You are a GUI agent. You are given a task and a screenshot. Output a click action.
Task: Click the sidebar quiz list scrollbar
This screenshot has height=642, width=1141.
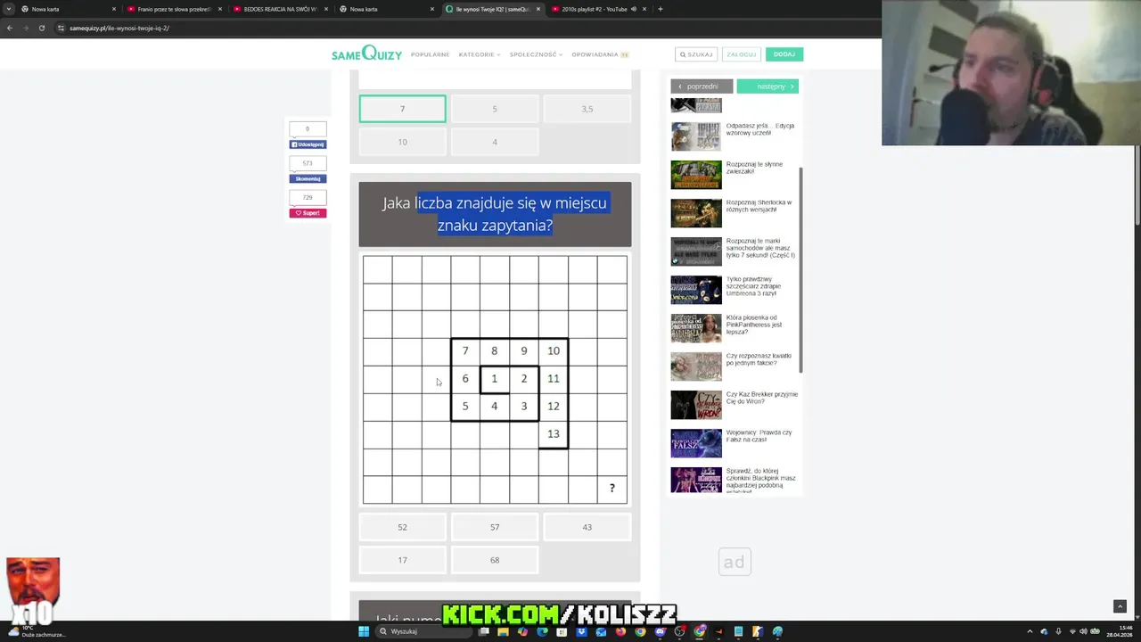click(x=800, y=270)
